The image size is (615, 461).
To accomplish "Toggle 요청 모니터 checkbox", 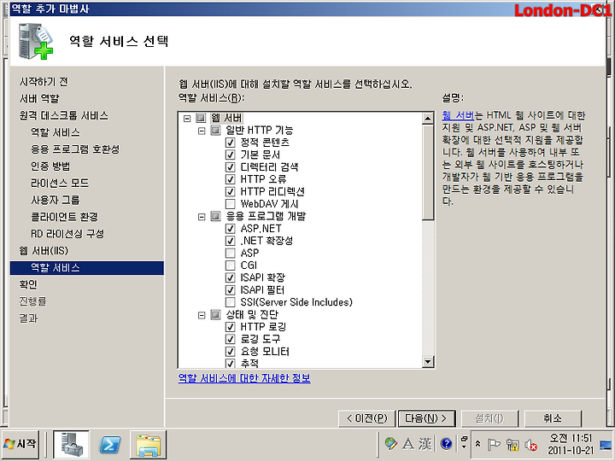I will pyautogui.click(x=231, y=351).
